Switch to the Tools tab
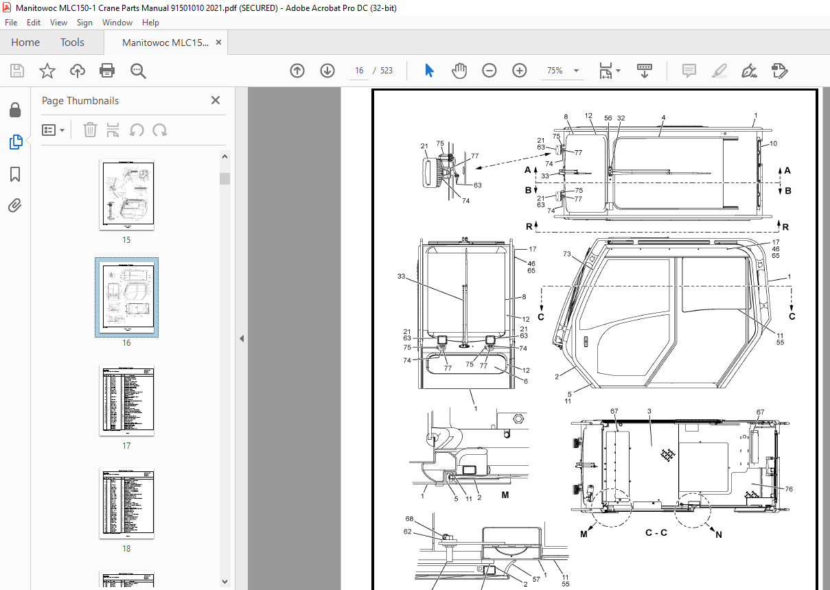 tap(72, 43)
